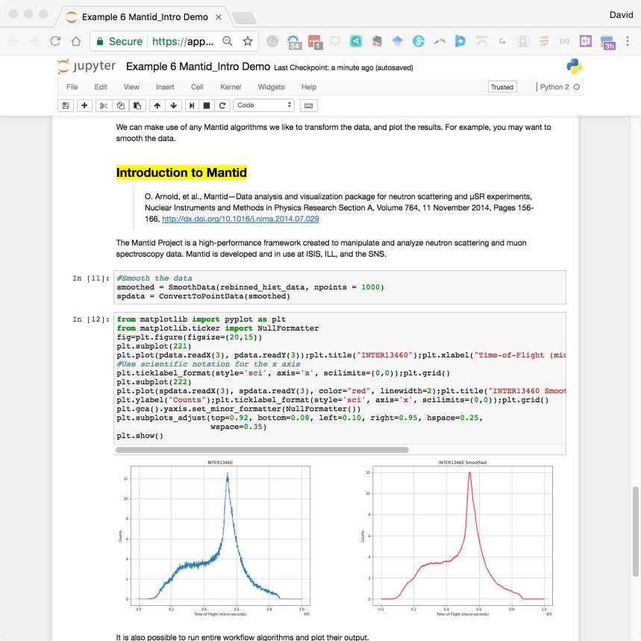Select the Example 6 Mantid_Intro Demo tab
The width and height of the screenshot is (641, 641).
coord(144,17)
